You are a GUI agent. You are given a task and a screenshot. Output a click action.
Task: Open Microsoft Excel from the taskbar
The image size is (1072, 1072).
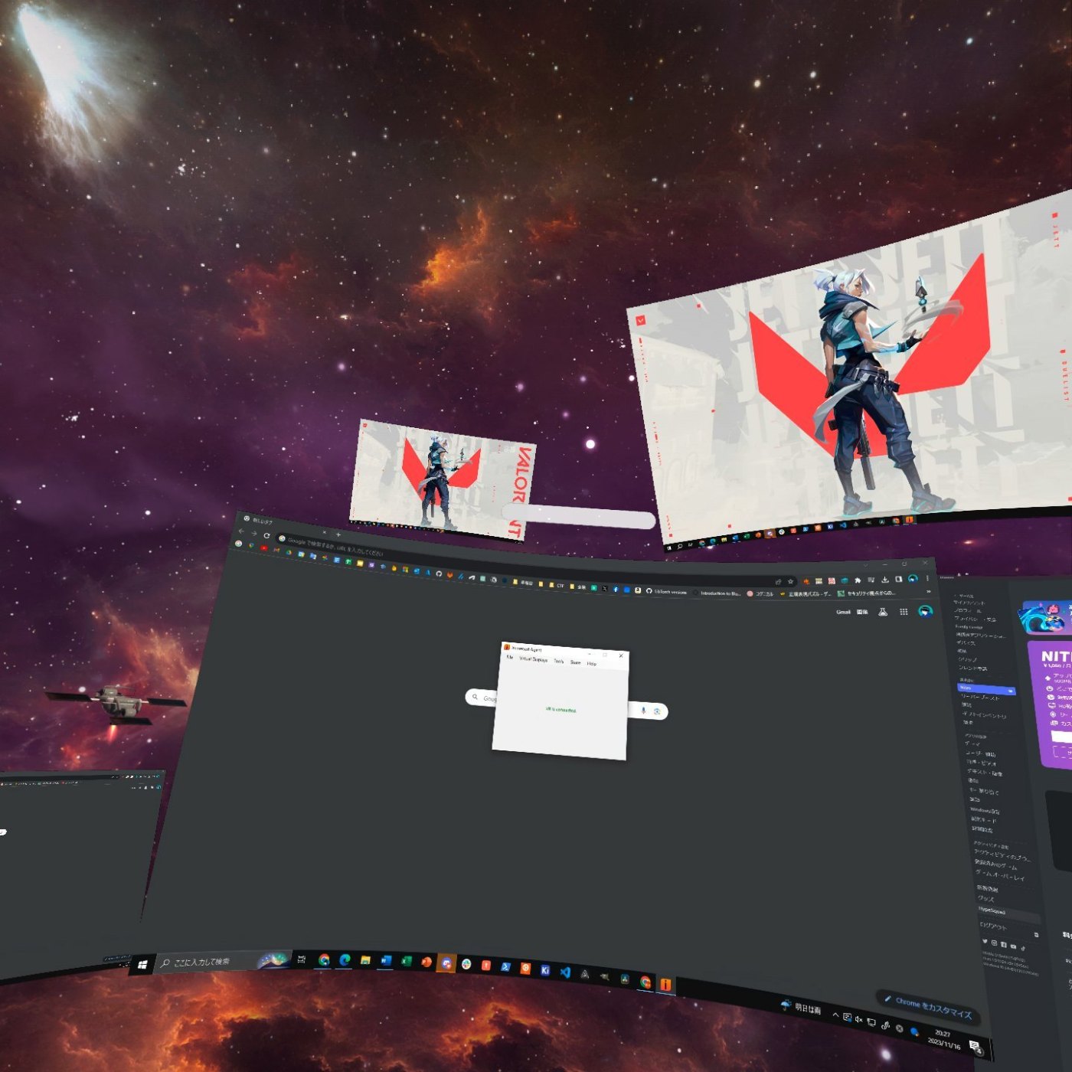407,961
